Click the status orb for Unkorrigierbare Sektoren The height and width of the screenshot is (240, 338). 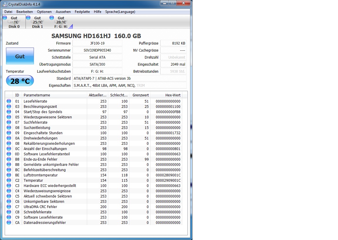(9, 201)
